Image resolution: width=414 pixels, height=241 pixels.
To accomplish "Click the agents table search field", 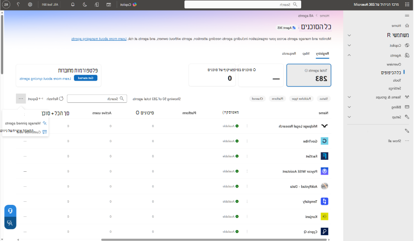I will click(97, 99).
